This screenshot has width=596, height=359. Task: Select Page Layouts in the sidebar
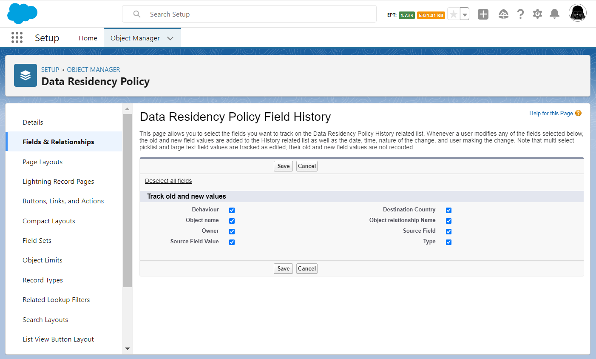[x=43, y=162]
